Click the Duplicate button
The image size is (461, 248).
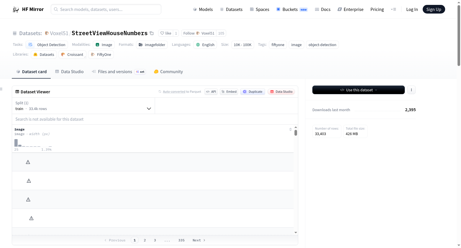[253, 92]
